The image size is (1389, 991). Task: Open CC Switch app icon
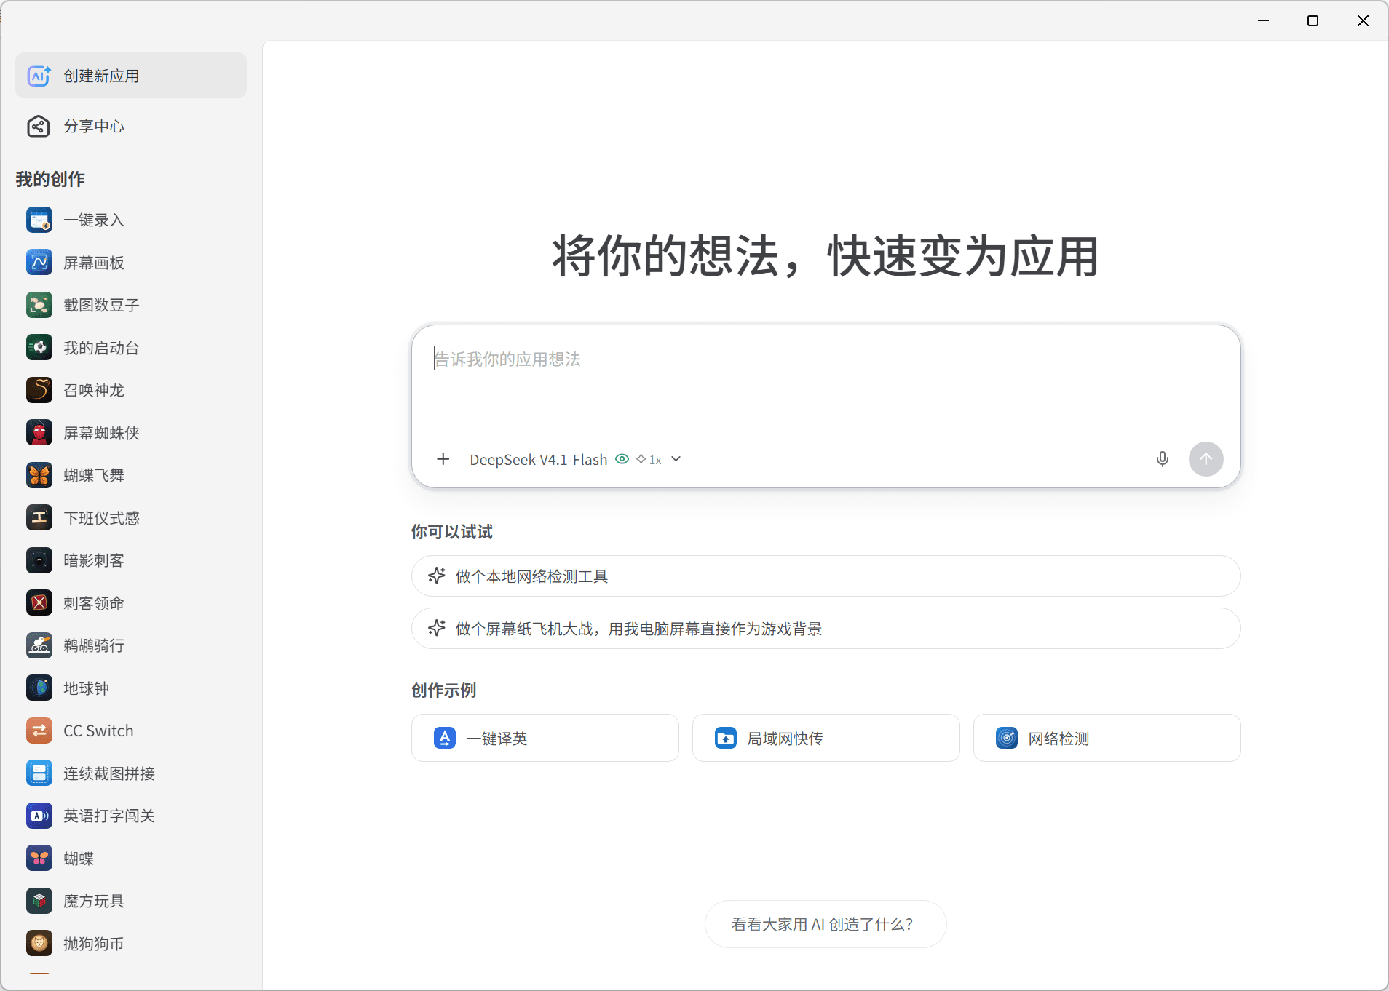click(x=39, y=731)
